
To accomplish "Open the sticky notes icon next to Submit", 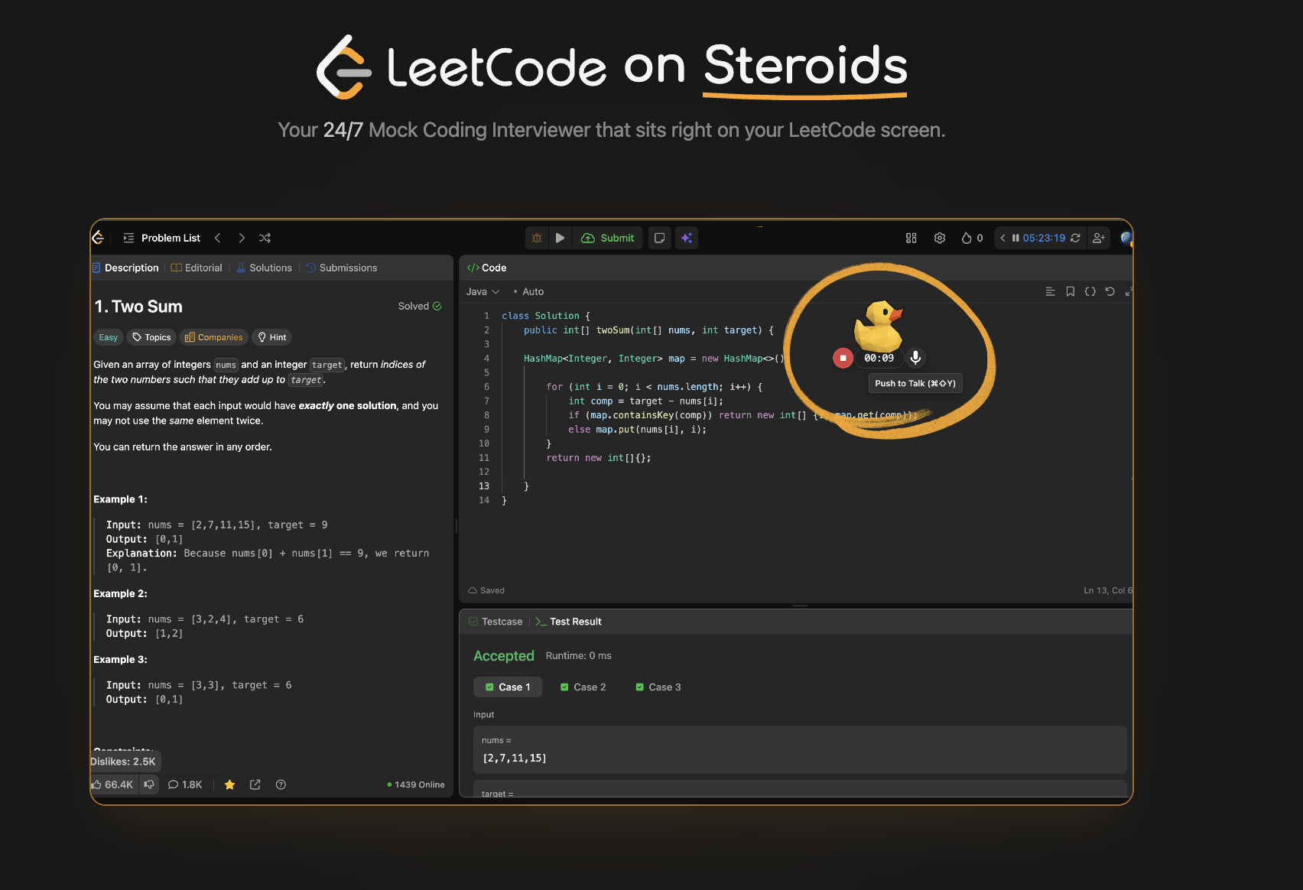I will [659, 238].
